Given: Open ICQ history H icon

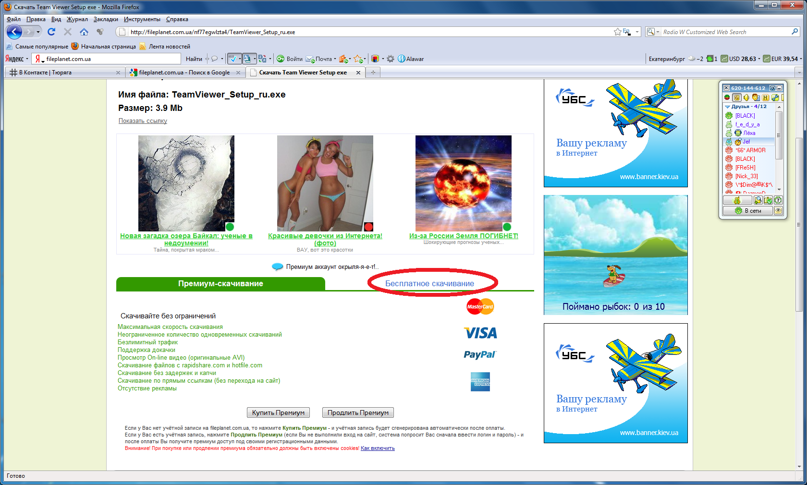Looking at the screenshot, I should [765, 97].
